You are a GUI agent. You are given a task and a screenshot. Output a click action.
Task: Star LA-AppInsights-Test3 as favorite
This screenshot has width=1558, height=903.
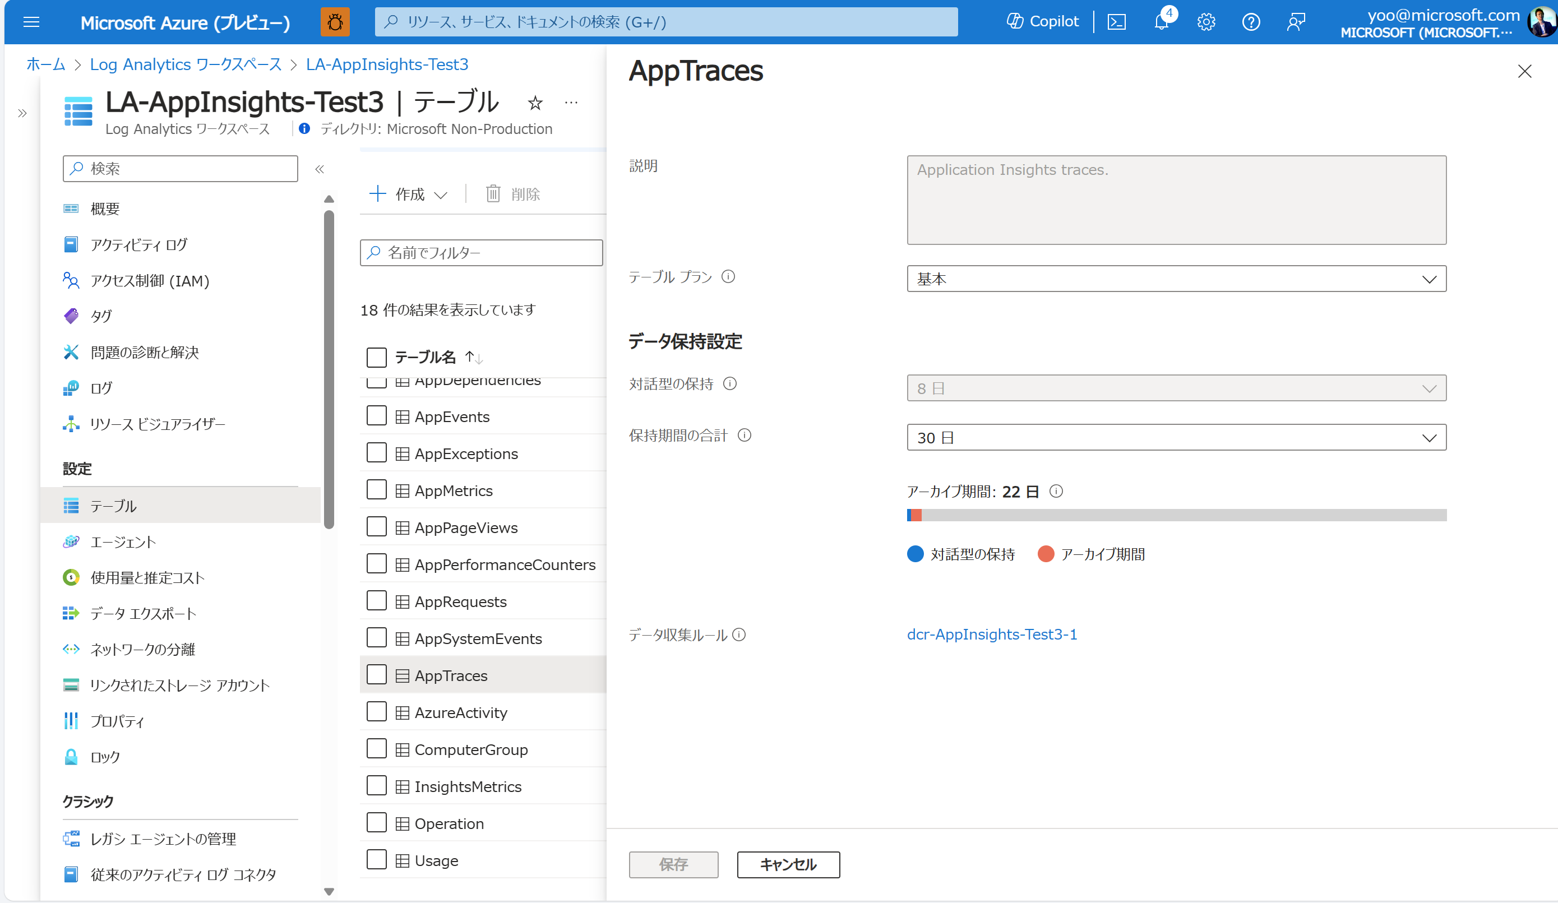[535, 103]
